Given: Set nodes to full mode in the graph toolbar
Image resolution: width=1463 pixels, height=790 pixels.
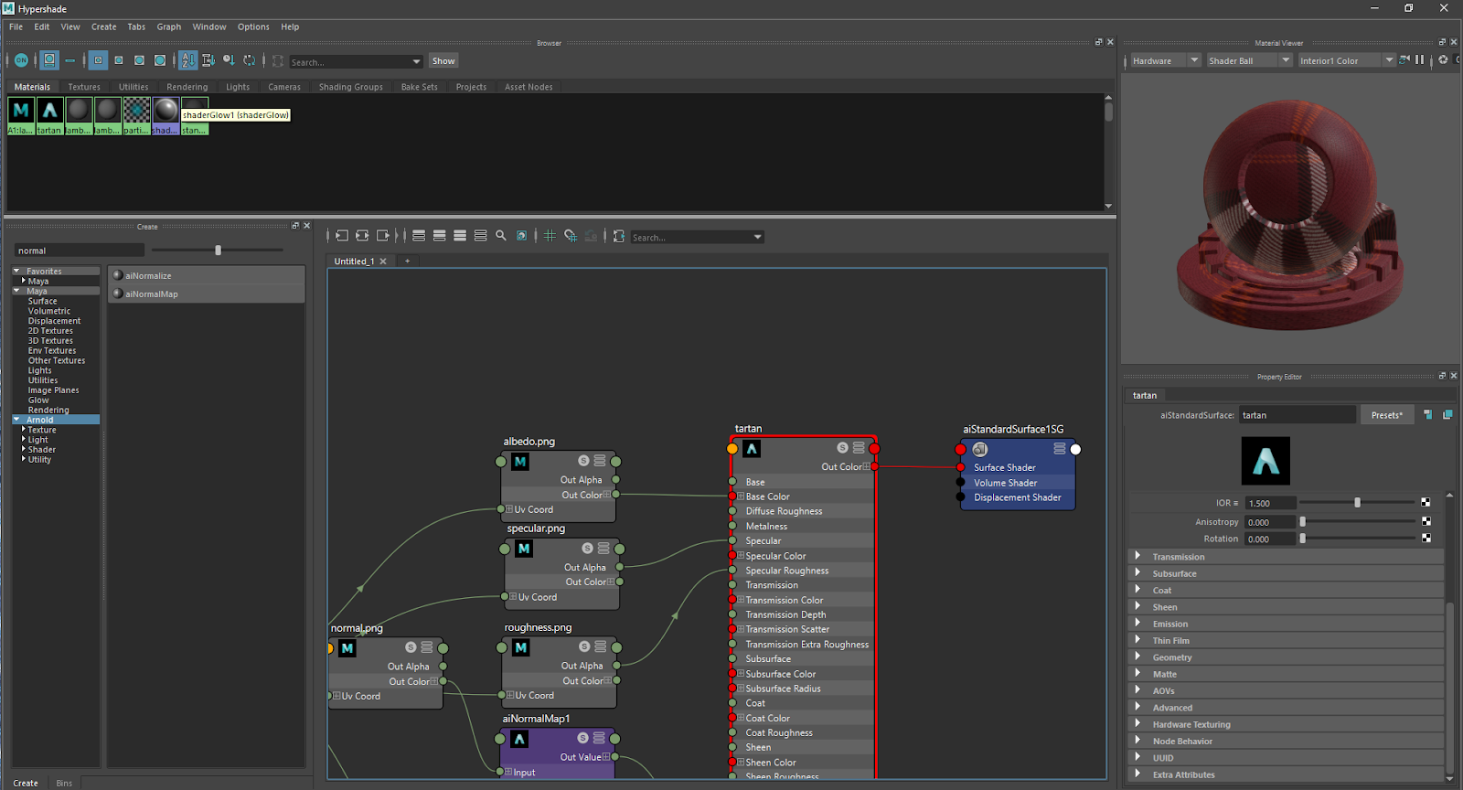Looking at the screenshot, I should point(460,236).
